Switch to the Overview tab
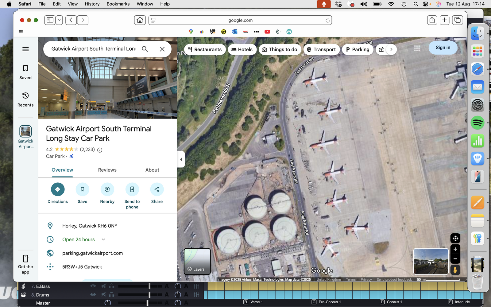The width and height of the screenshot is (491, 307). click(62, 170)
